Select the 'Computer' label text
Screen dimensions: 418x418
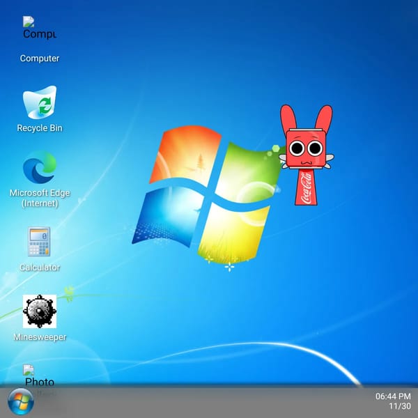40,58
